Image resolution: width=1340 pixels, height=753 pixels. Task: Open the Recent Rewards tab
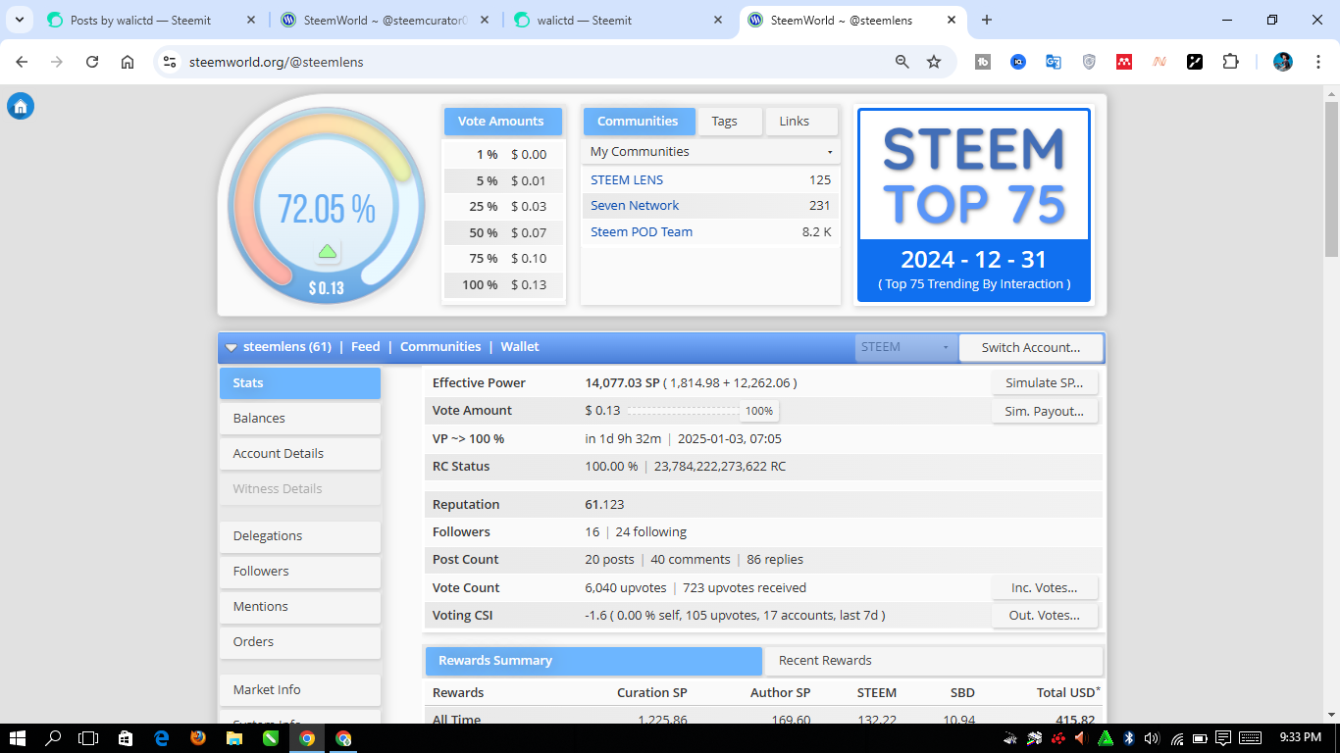[933, 661]
